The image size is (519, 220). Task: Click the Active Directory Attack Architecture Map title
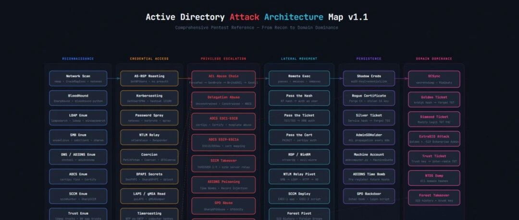coord(257,17)
